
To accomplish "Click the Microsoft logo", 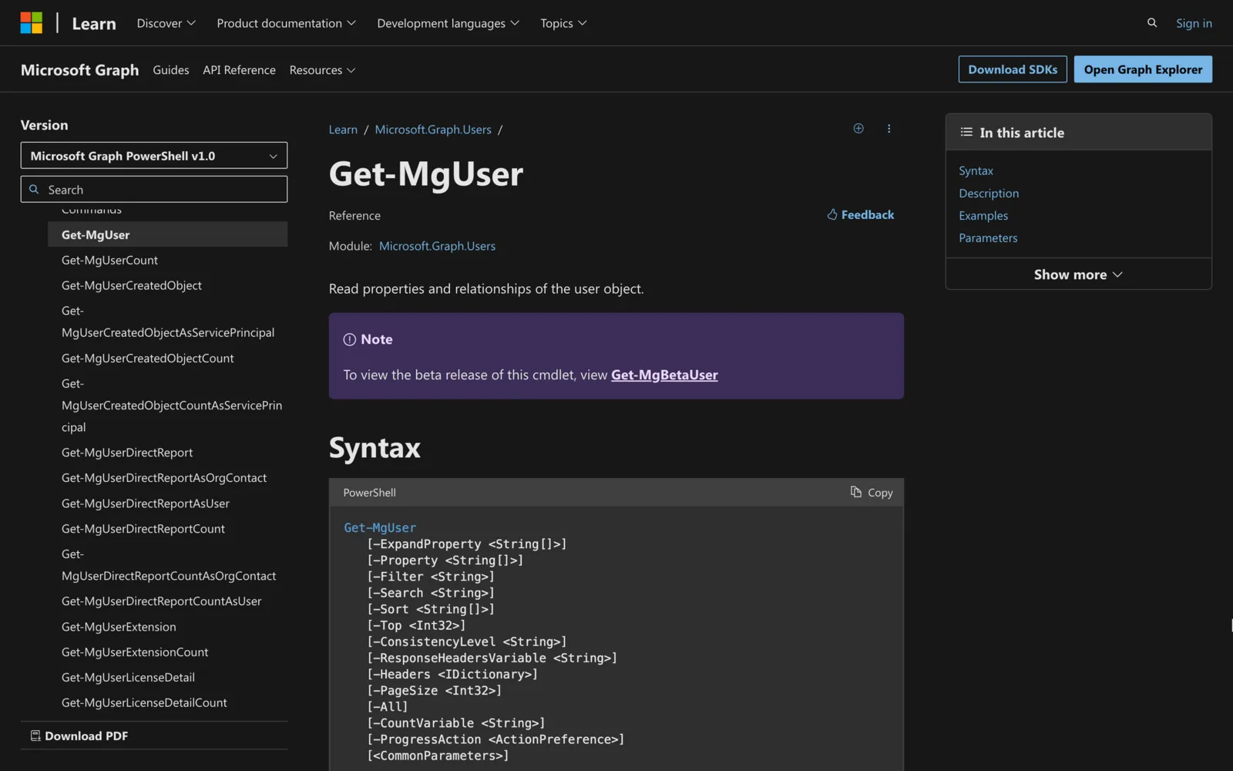I will coord(32,23).
